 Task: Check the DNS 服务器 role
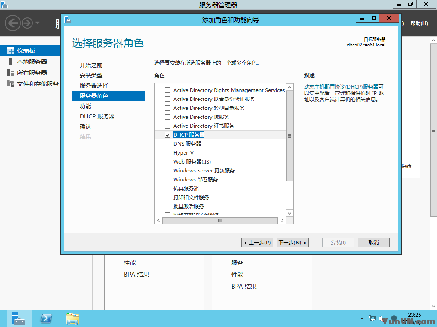tap(167, 144)
